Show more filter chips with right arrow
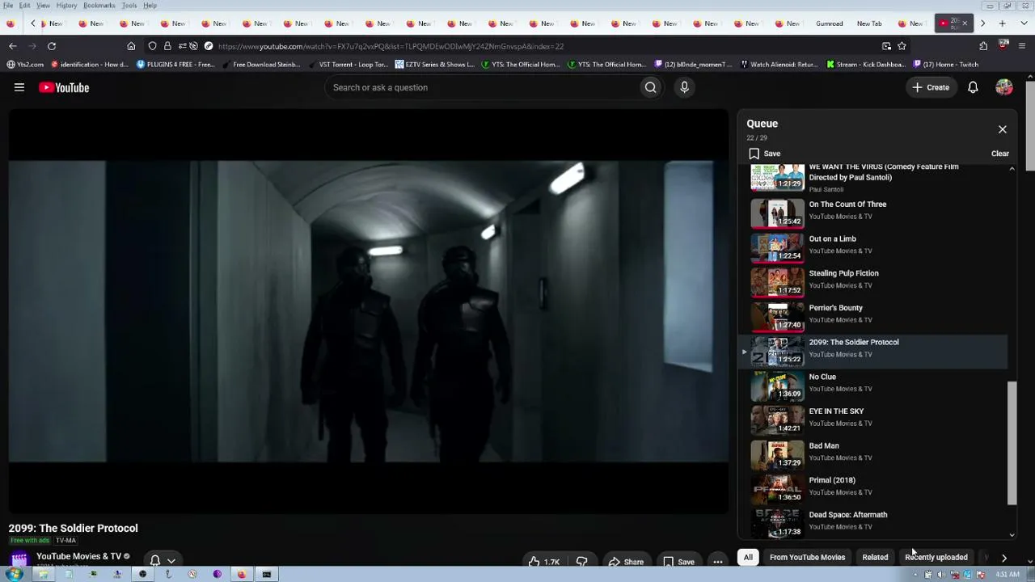 [x=1003, y=557]
